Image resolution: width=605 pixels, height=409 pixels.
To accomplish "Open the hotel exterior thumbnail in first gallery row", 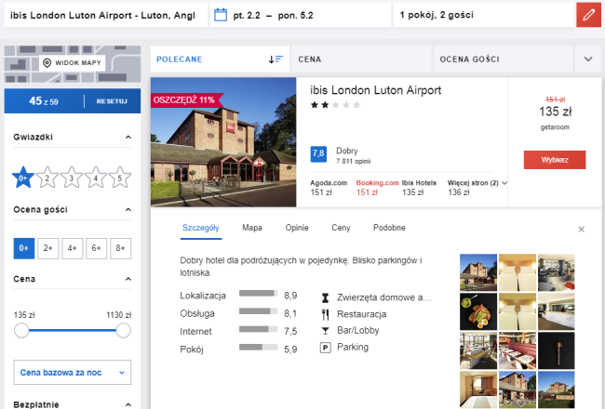I will pos(478,272).
